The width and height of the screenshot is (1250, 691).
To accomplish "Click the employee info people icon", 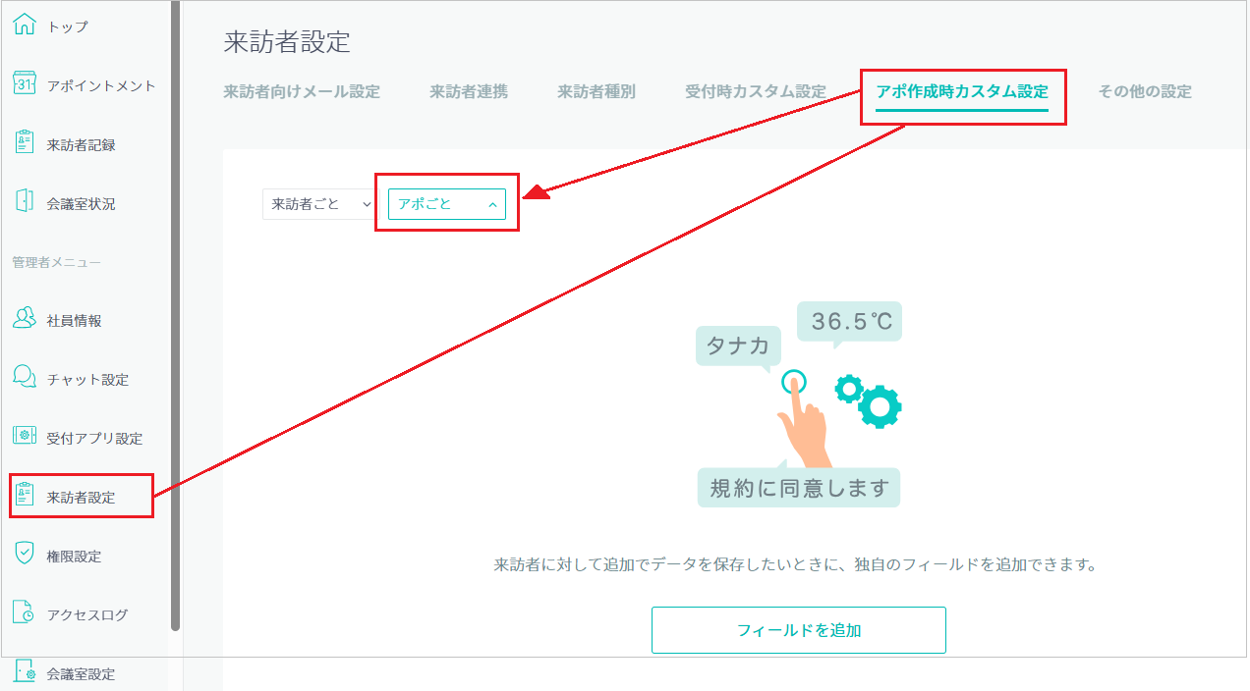I will [26, 320].
